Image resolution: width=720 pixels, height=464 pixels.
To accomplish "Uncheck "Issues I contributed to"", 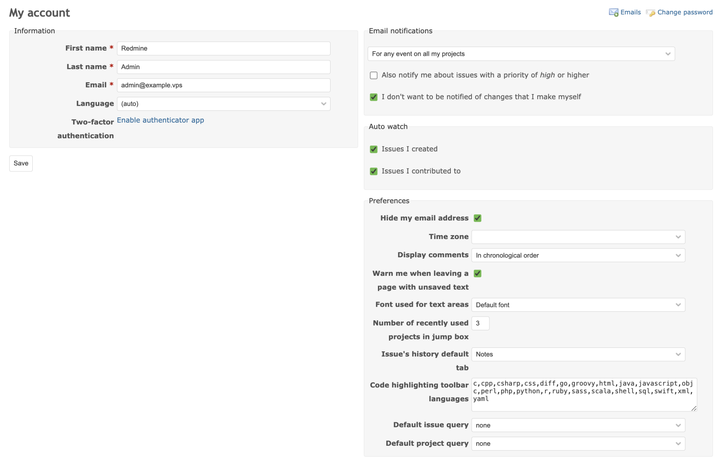I will tap(373, 171).
